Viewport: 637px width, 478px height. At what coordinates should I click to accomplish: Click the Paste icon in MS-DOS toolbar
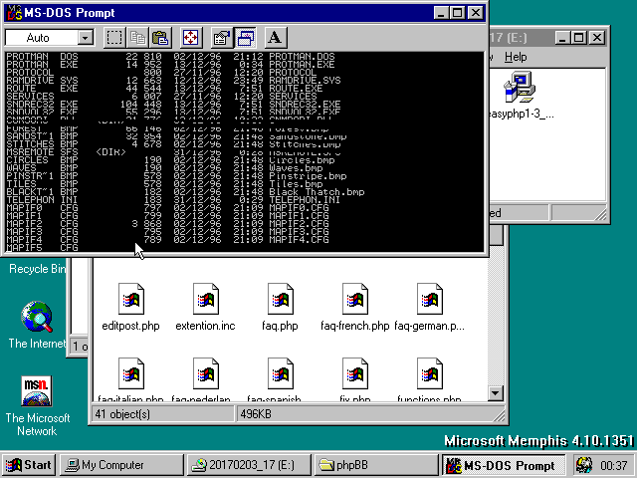pos(160,38)
